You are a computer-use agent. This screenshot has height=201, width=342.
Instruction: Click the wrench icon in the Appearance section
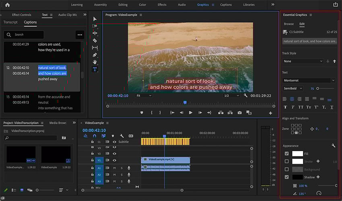point(333,146)
